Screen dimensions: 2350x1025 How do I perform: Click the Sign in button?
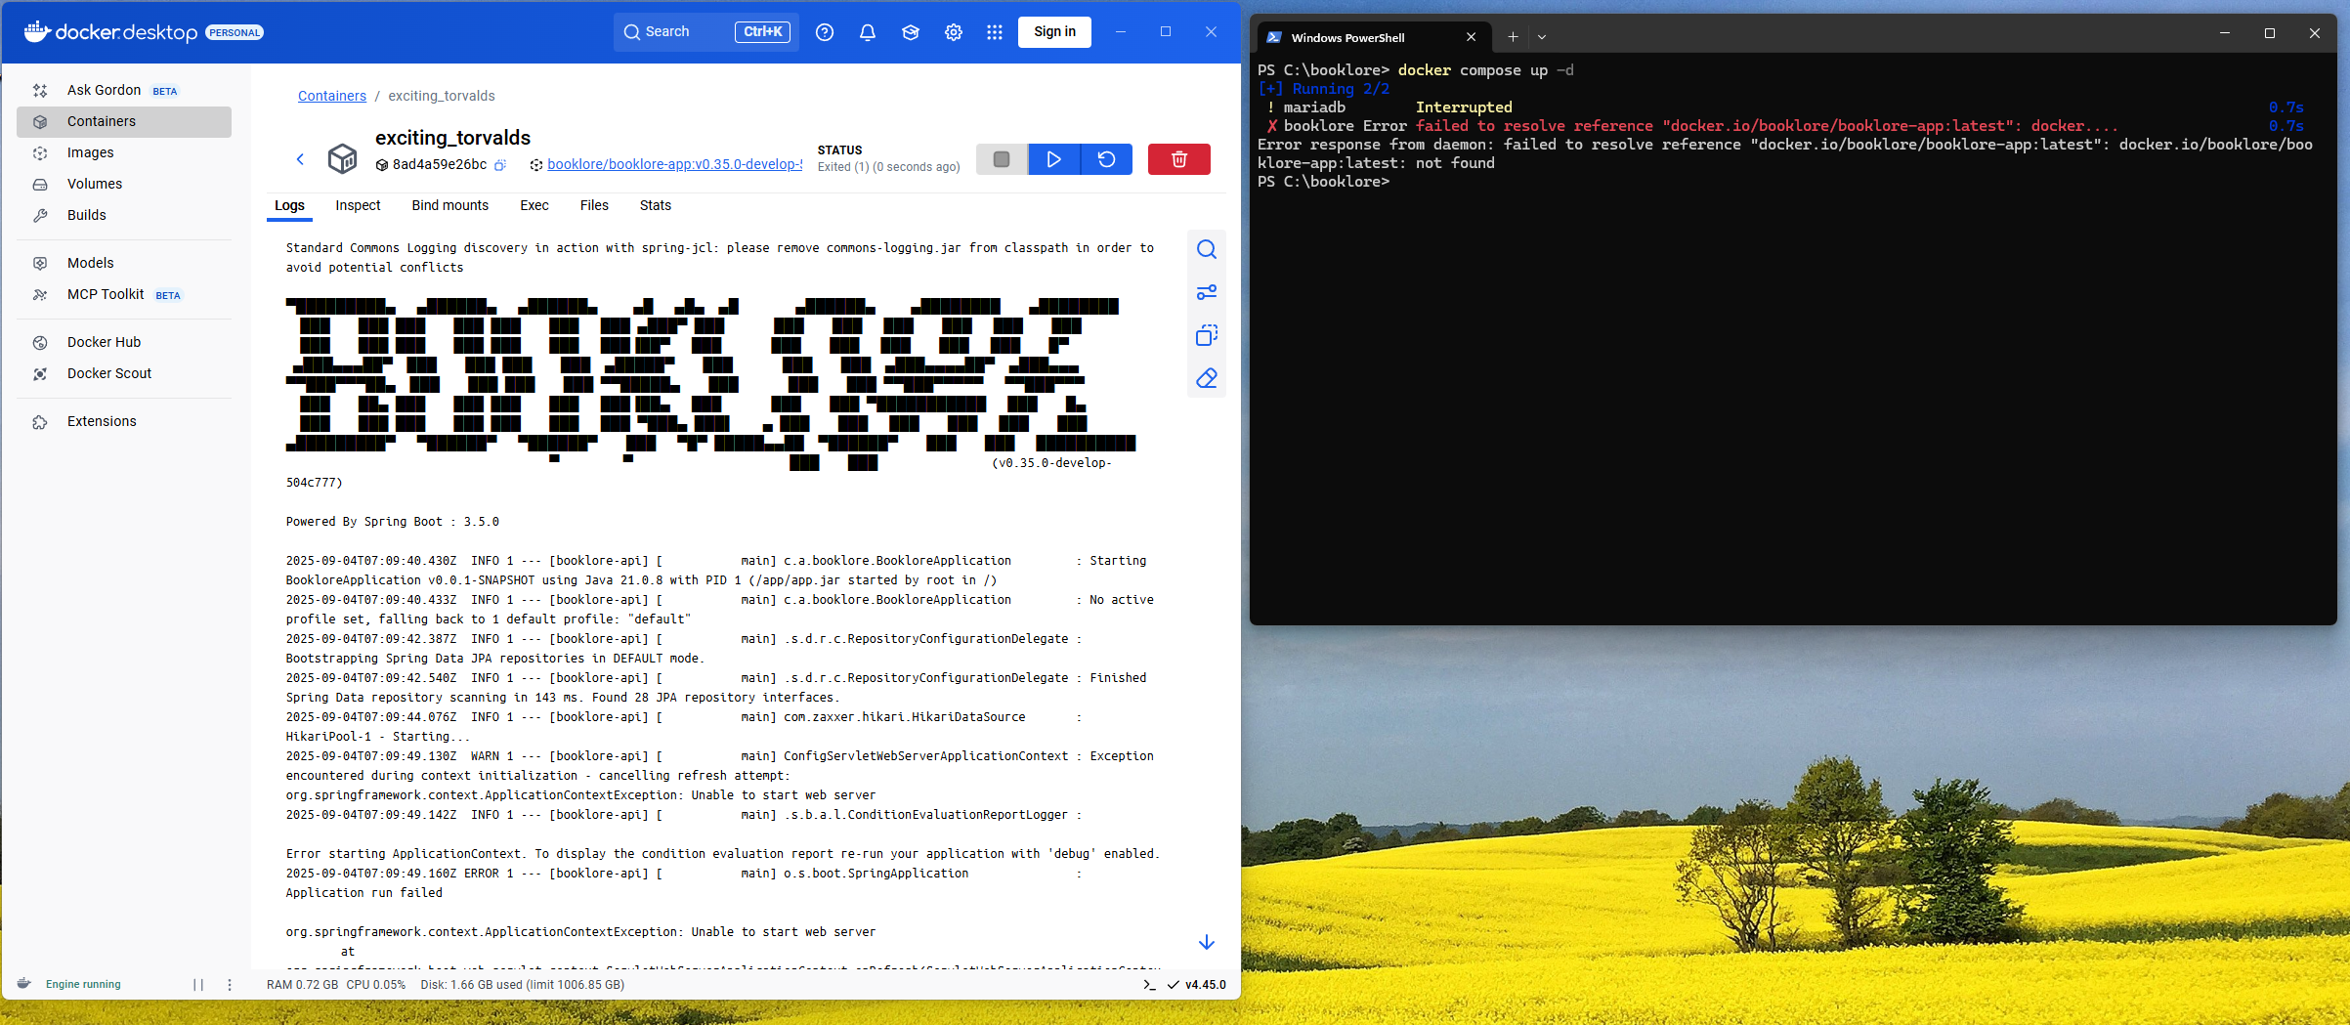coord(1055,31)
